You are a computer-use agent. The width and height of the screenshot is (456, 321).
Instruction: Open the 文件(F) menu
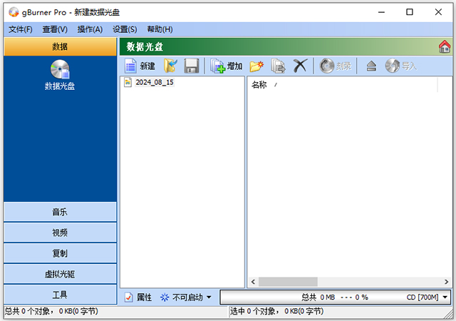point(21,29)
